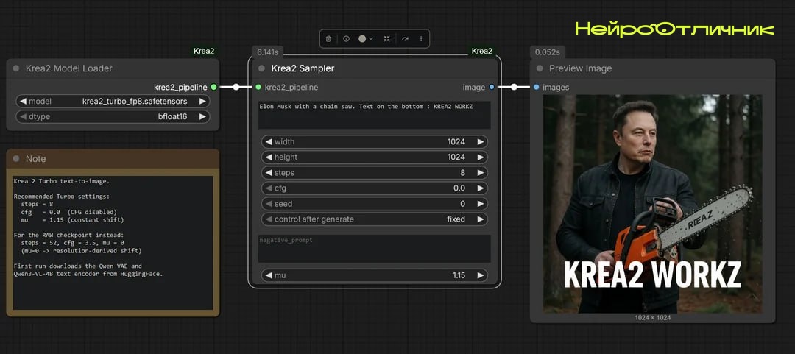Decrease width using its left arrow
Image resolution: width=795 pixels, height=354 pixels.
(268, 141)
